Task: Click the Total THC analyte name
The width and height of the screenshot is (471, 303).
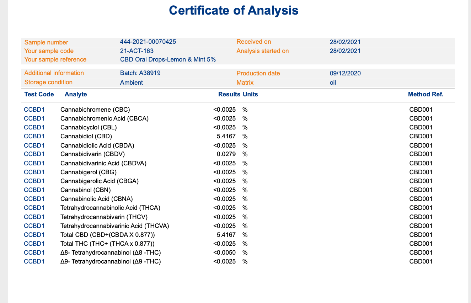Action: click(x=107, y=244)
